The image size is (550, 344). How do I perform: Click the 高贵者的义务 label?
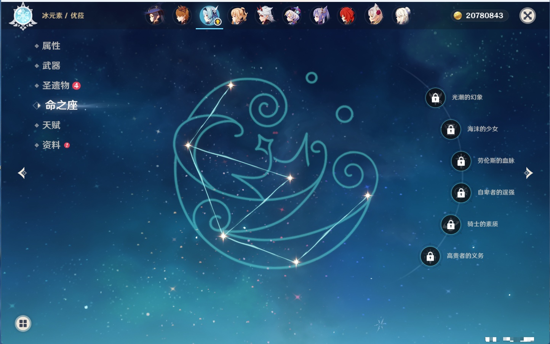[x=465, y=256]
